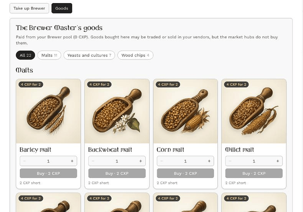Click the 4 CXP for 2 badge on Millet malt
The image size is (303, 212).
coord(236,85)
